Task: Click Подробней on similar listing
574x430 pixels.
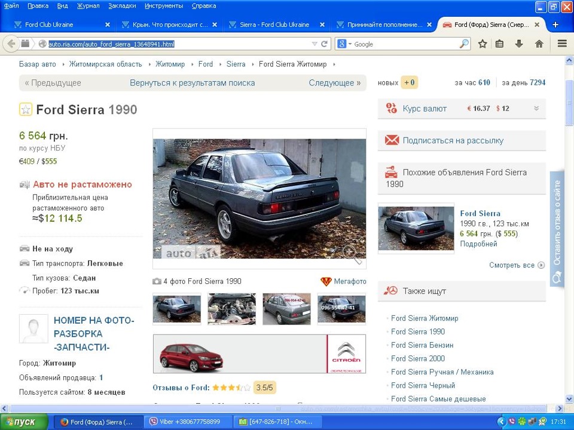Action: click(x=478, y=244)
